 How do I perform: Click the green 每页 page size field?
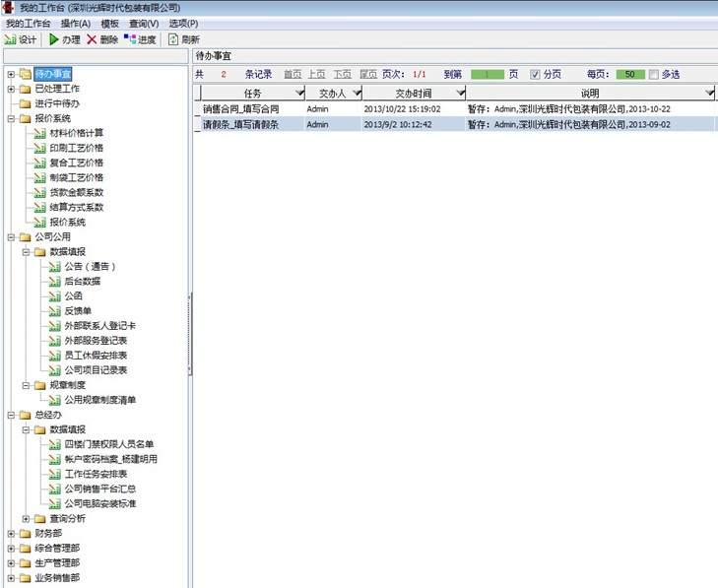pyautogui.click(x=630, y=74)
